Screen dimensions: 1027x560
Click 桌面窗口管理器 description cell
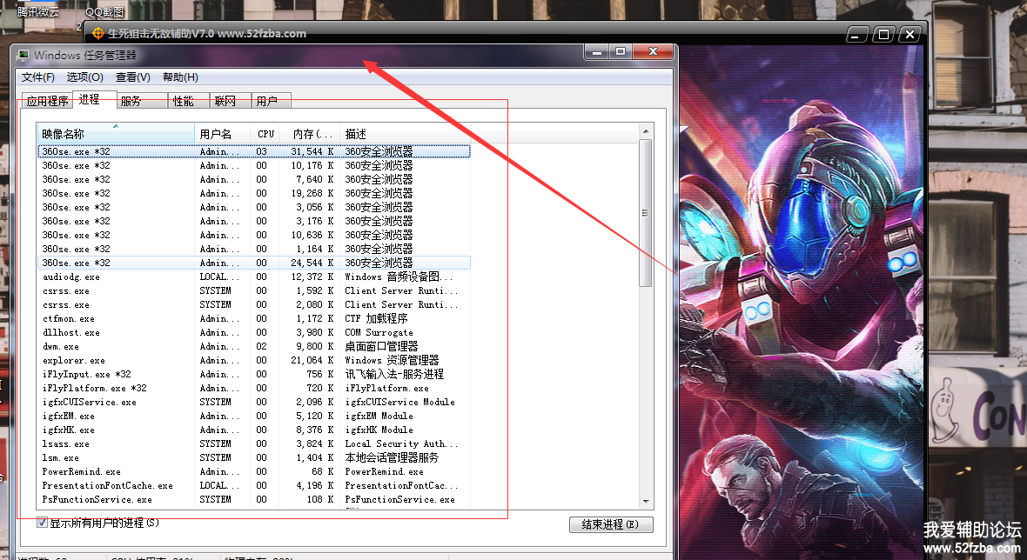(381, 346)
